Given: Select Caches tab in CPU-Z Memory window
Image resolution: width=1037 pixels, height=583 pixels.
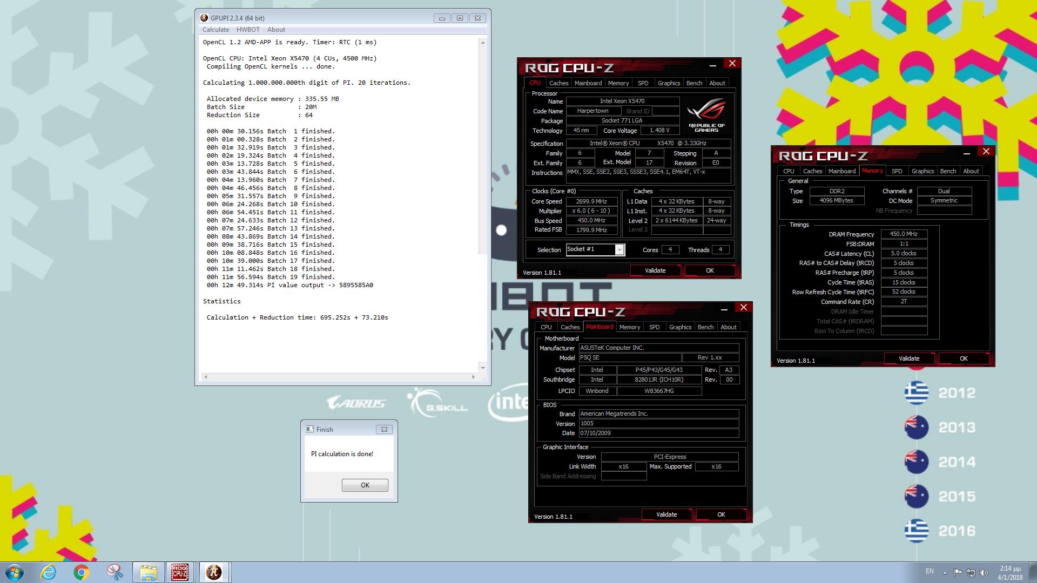Looking at the screenshot, I should point(812,171).
